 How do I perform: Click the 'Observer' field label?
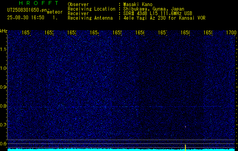coord(78,5)
